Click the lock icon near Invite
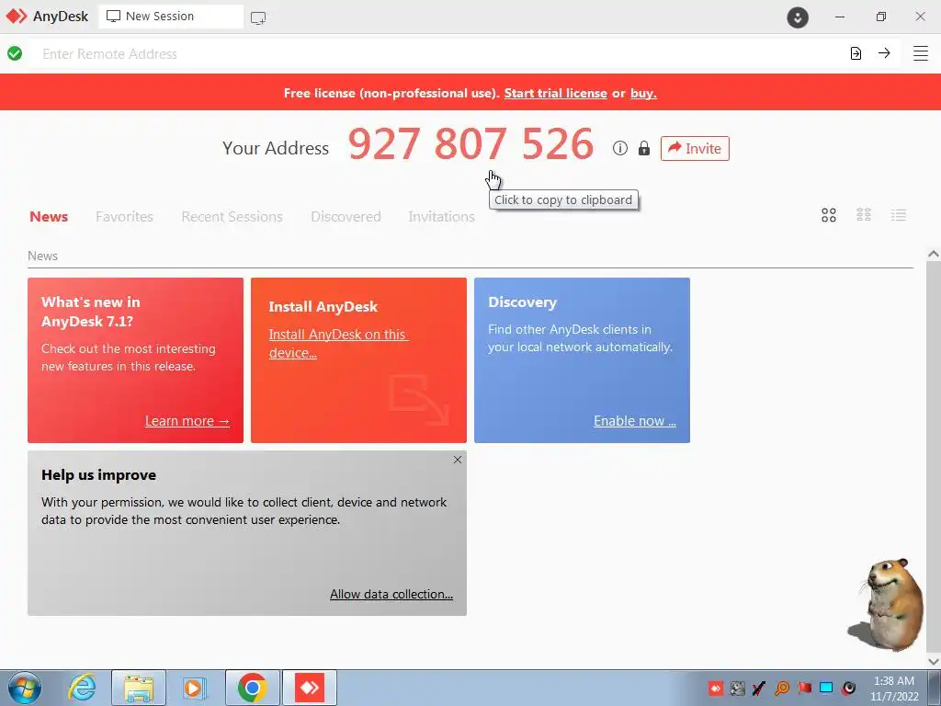 (644, 148)
